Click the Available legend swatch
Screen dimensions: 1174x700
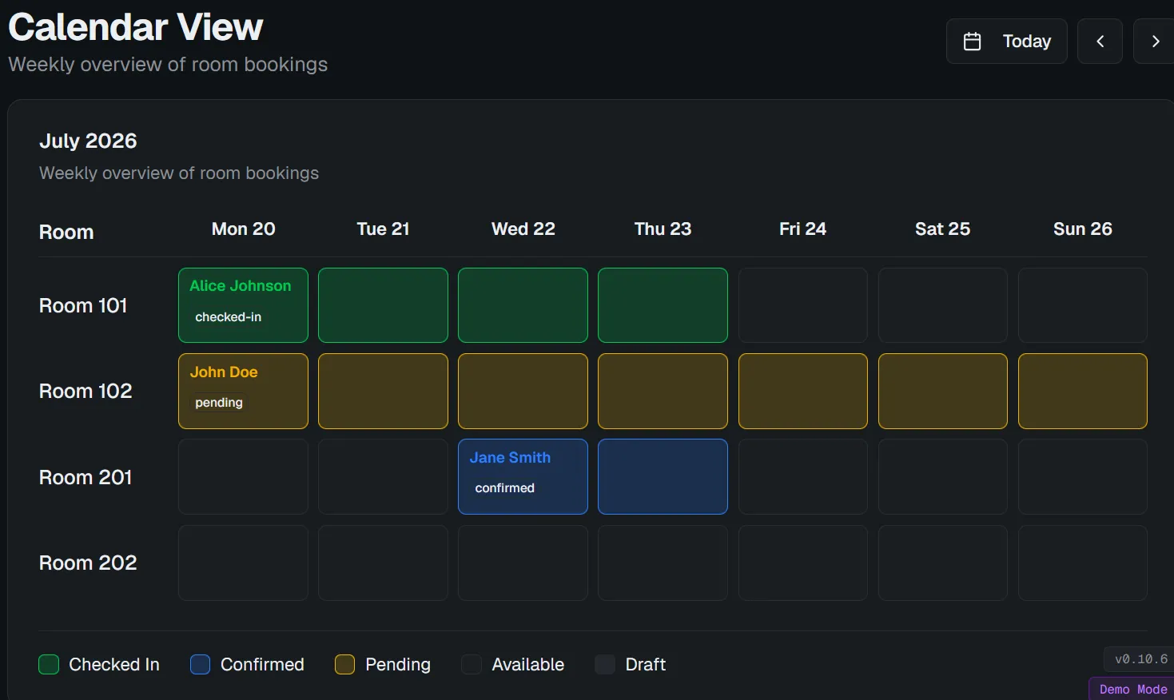(x=472, y=664)
